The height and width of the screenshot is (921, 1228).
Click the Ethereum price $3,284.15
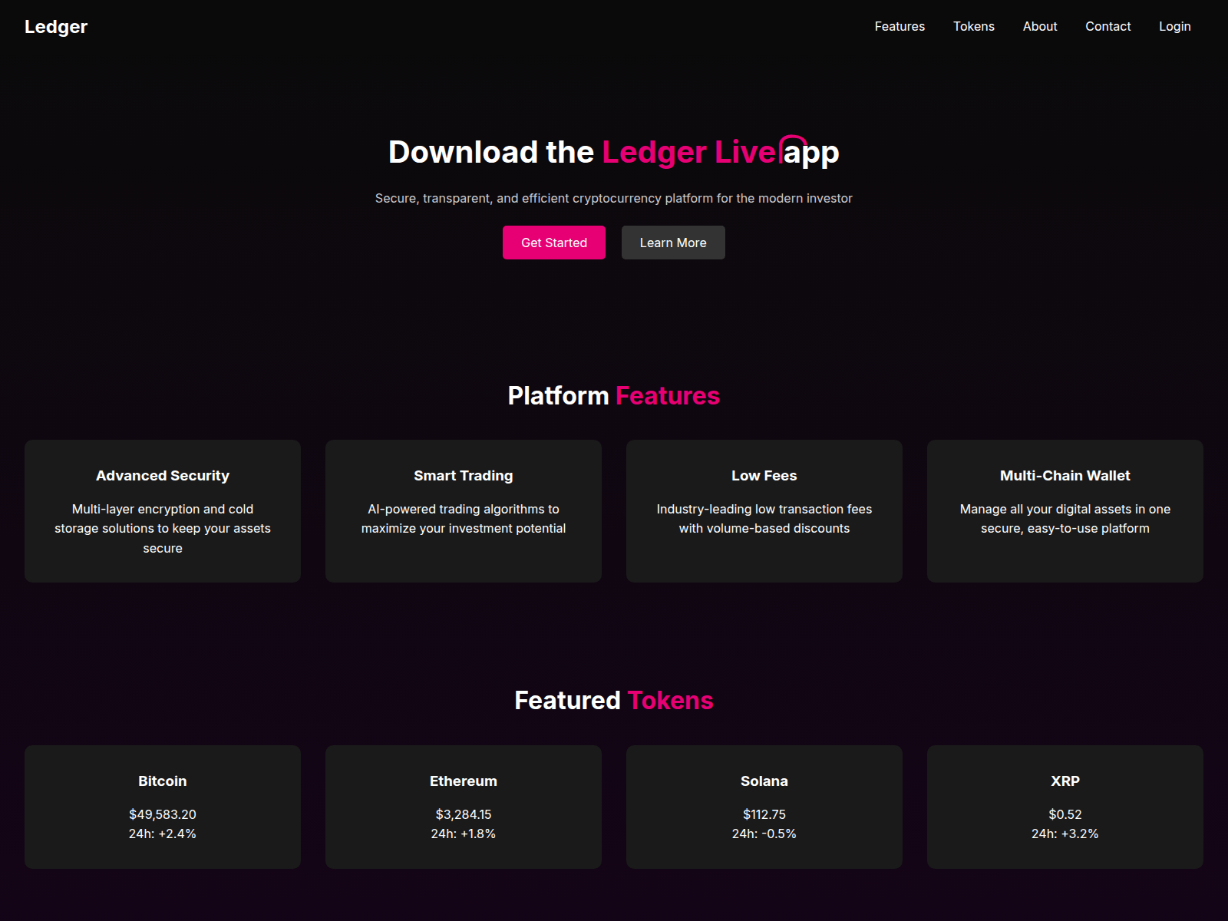tap(464, 814)
